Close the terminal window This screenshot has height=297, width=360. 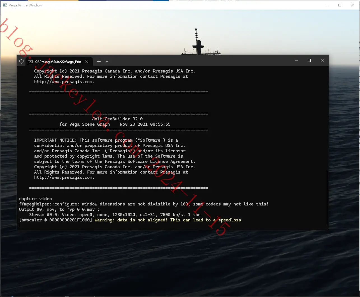[322, 60]
